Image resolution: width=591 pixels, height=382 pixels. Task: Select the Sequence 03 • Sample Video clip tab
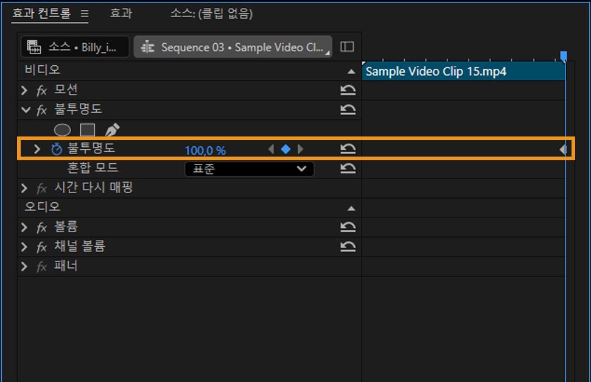coord(231,47)
